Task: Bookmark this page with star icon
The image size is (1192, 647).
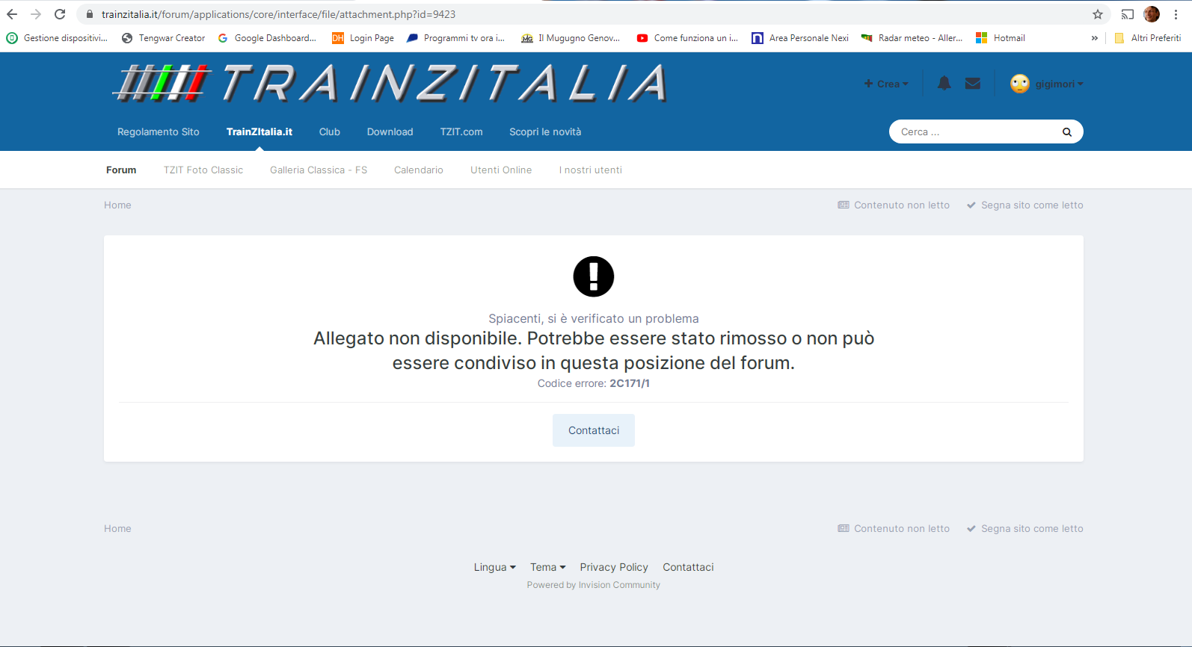Action: tap(1098, 14)
